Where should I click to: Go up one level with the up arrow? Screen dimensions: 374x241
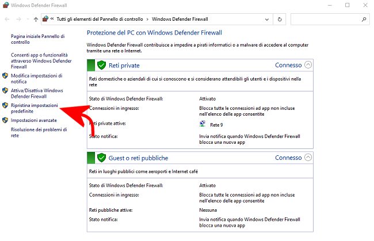pyautogui.click(x=36, y=20)
